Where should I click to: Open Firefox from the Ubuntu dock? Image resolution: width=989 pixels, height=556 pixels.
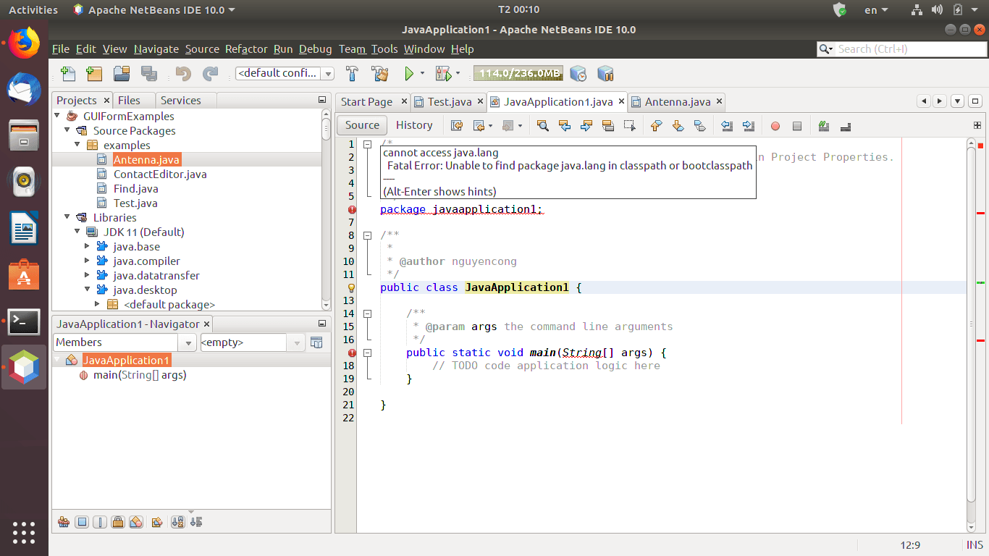coord(24,43)
